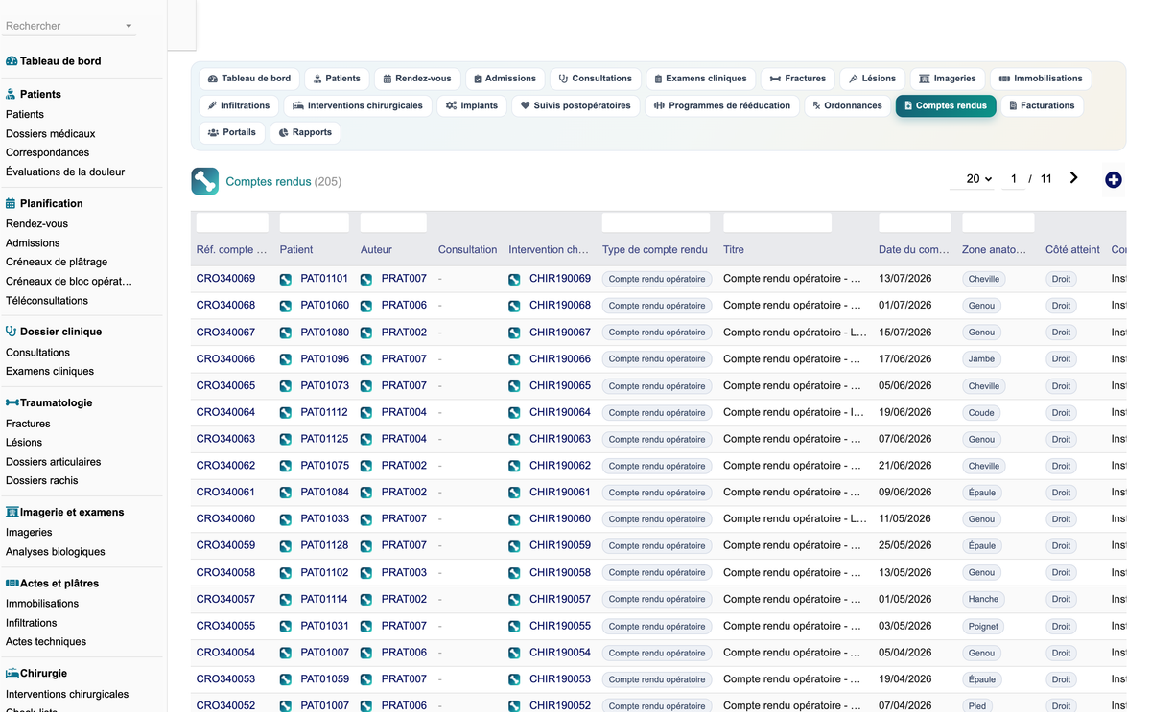
Task: Sort by Côté atteint column header
Action: [1072, 249]
